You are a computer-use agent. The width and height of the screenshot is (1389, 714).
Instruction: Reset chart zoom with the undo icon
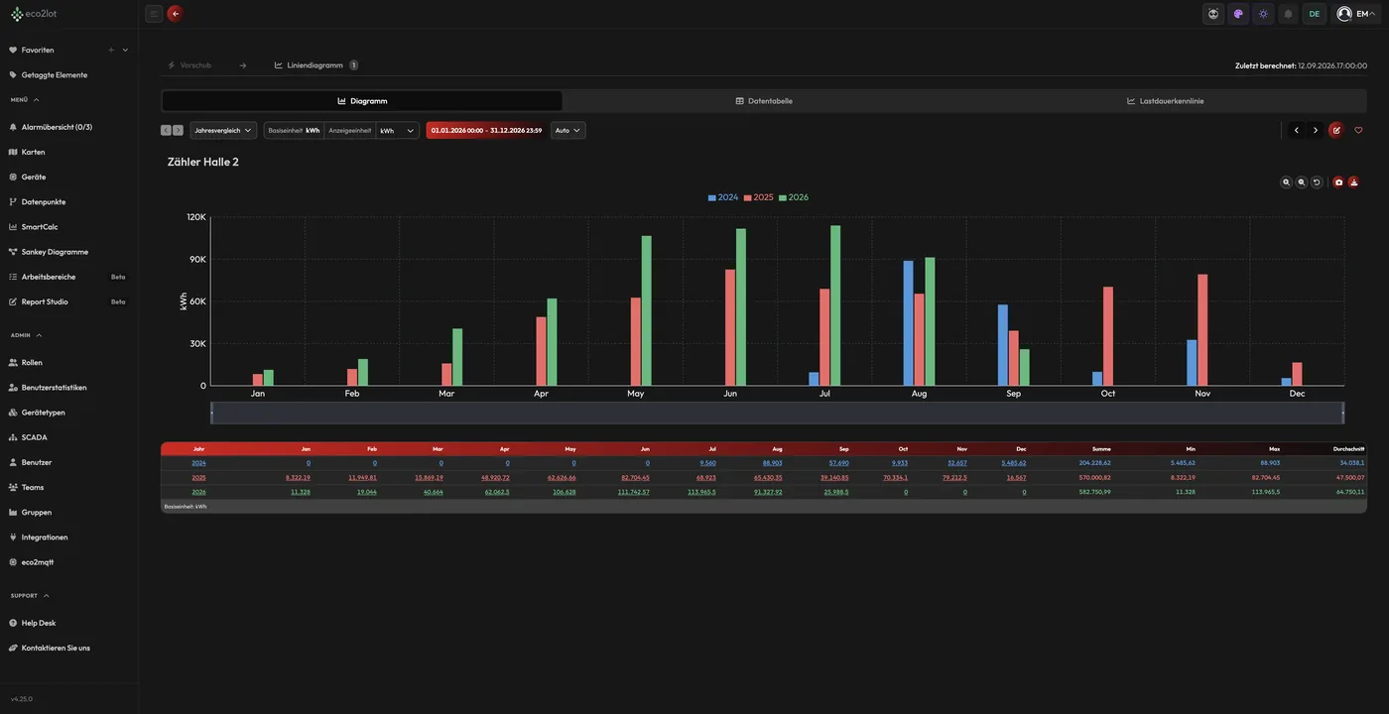point(1317,182)
